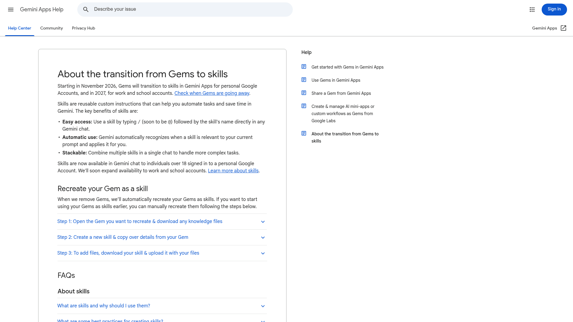Open Get started with Gems in Gemini Apps
The image size is (573, 322).
click(x=347, y=67)
